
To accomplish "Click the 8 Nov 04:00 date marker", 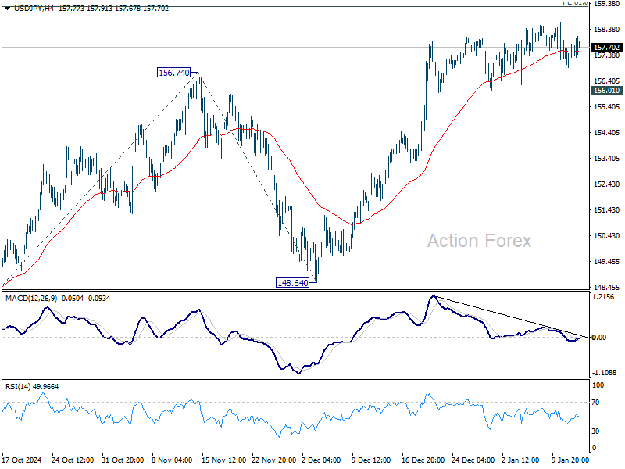I will (x=172, y=460).
